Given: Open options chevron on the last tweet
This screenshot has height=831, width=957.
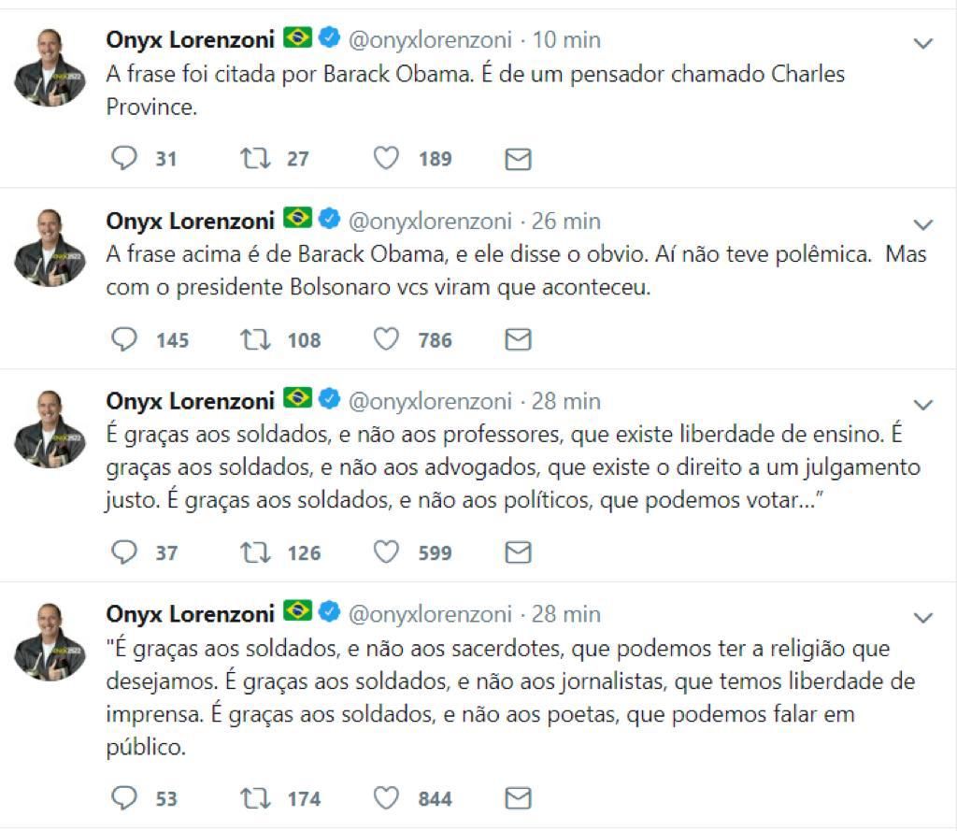Looking at the screenshot, I should [922, 618].
